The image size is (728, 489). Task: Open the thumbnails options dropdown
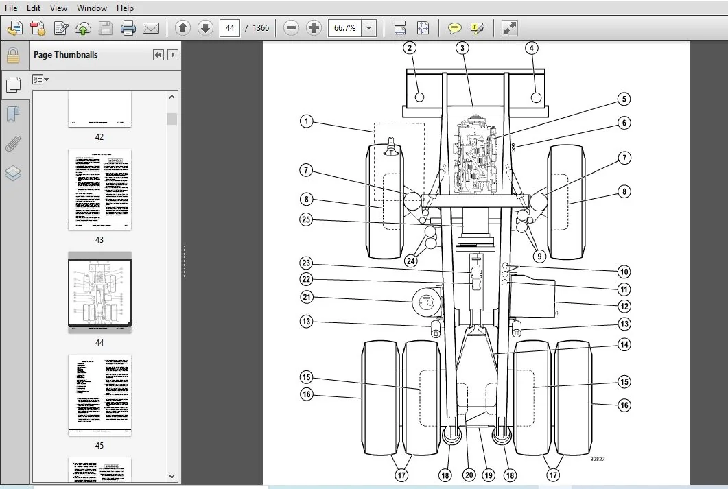[x=40, y=80]
